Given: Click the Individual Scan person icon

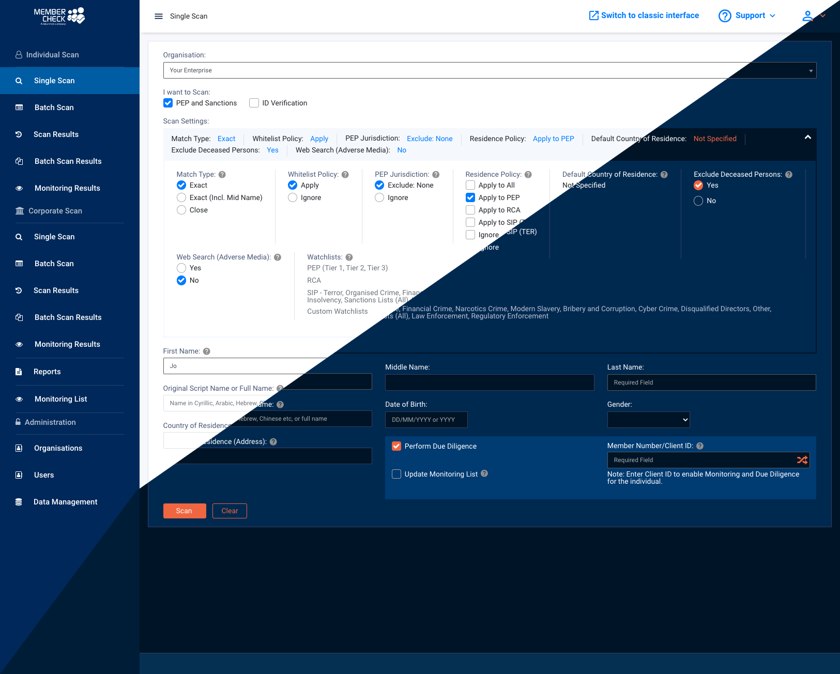Looking at the screenshot, I should pyautogui.click(x=19, y=55).
